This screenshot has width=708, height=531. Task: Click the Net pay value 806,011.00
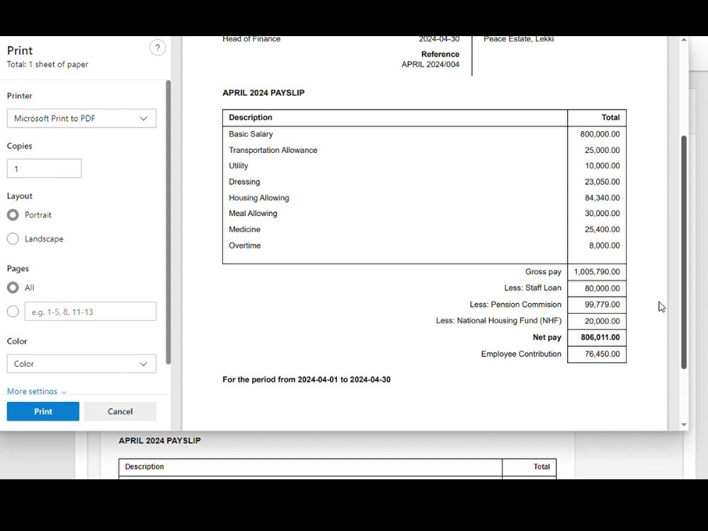[600, 337]
